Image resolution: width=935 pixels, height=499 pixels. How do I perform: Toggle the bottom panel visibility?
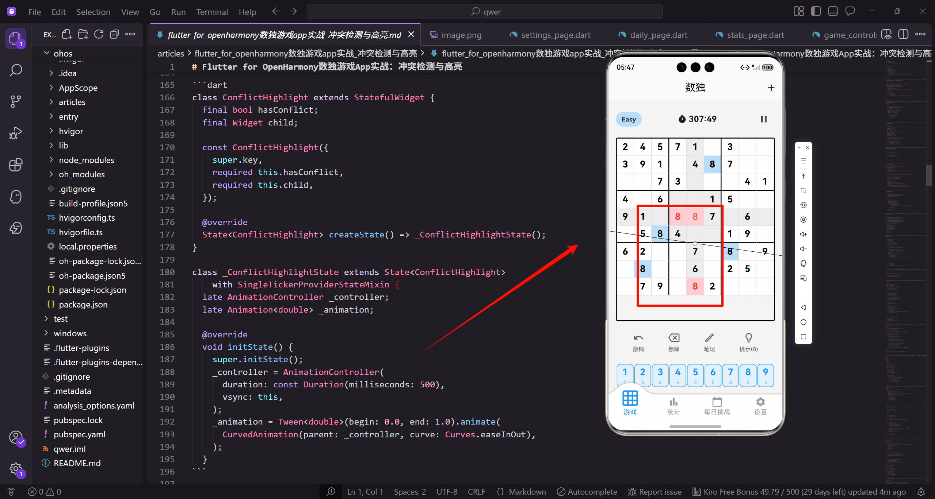pyautogui.click(x=833, y=12)
